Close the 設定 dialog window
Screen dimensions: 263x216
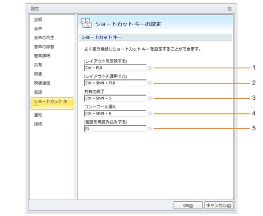(x=229, y=9)
